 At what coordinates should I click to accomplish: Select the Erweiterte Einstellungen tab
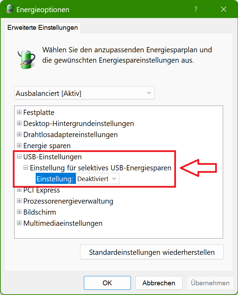43,28
